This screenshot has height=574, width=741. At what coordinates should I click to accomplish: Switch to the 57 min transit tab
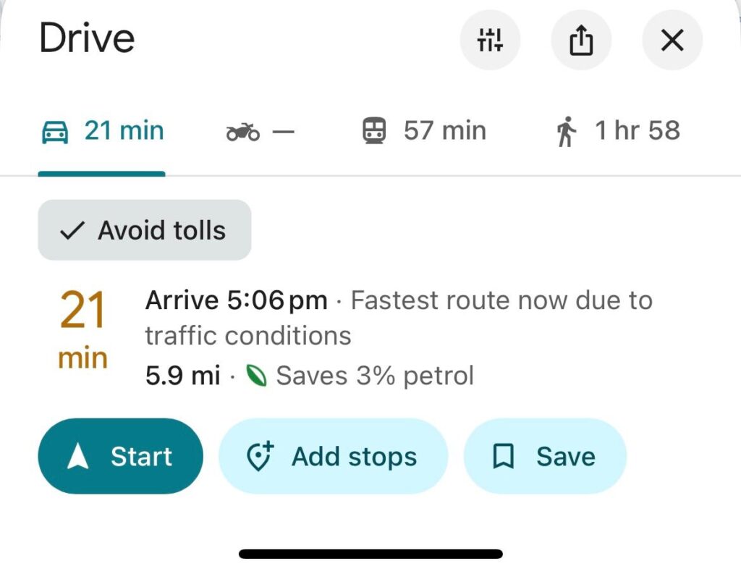tap(424, 131)
